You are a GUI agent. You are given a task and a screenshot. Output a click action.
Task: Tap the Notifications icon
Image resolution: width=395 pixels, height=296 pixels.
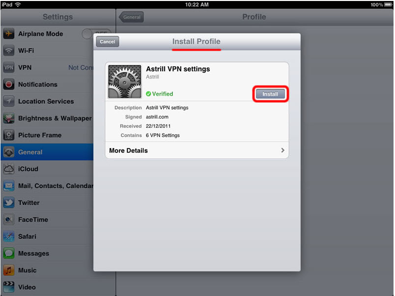[9, 84]
